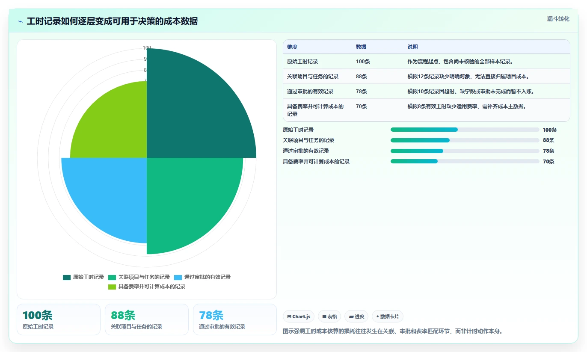587x352 pixels.
Task: Click 原始工时记录 label in the progress list
Action: pos(298,130)
